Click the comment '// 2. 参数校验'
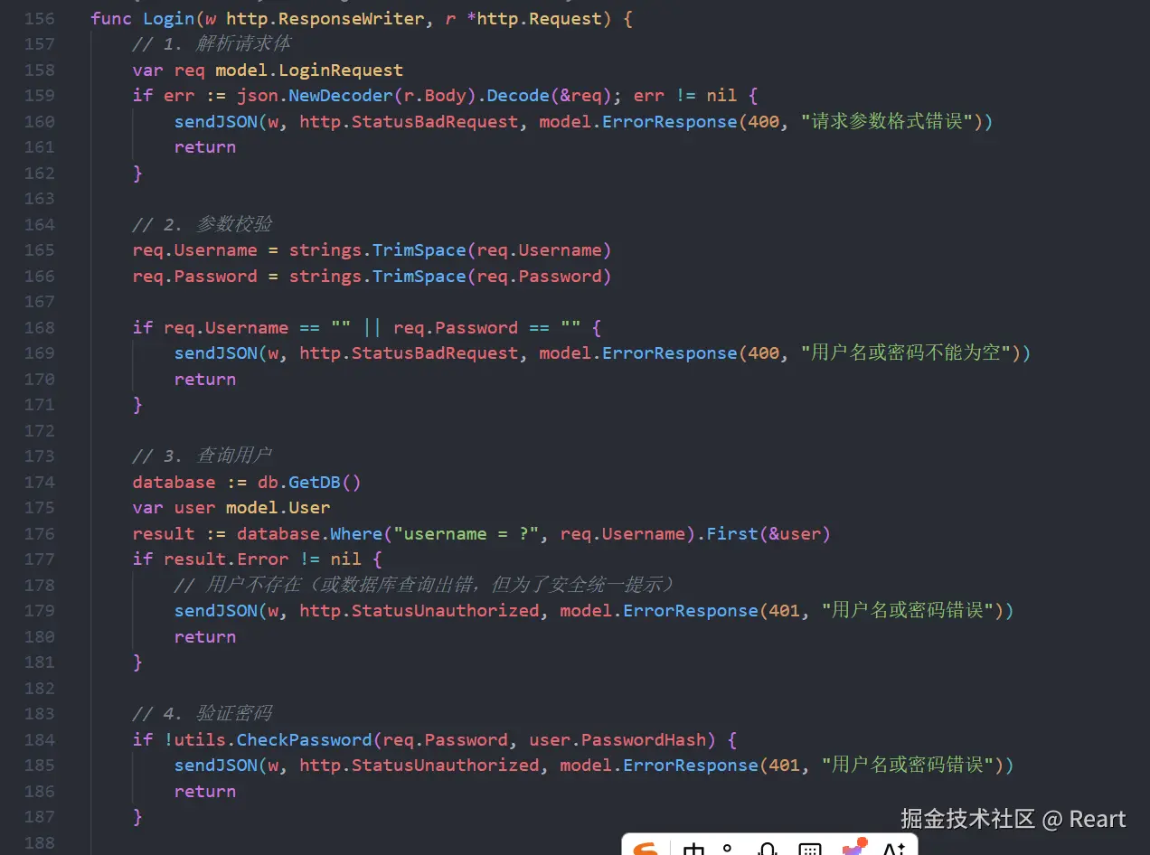 click(x=203, y=224)
